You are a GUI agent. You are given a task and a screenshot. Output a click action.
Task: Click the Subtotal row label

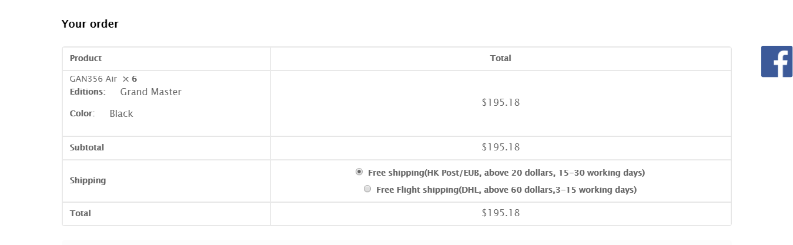[x=87, y=147]
